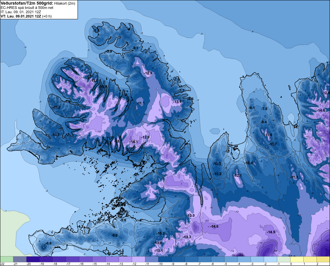Select the 'VT: Lau. 09.01.2021 12Z' valid time line
330x266 pixels.
pos(21,16)
